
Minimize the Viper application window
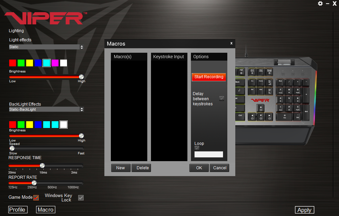tap(327, 3)
